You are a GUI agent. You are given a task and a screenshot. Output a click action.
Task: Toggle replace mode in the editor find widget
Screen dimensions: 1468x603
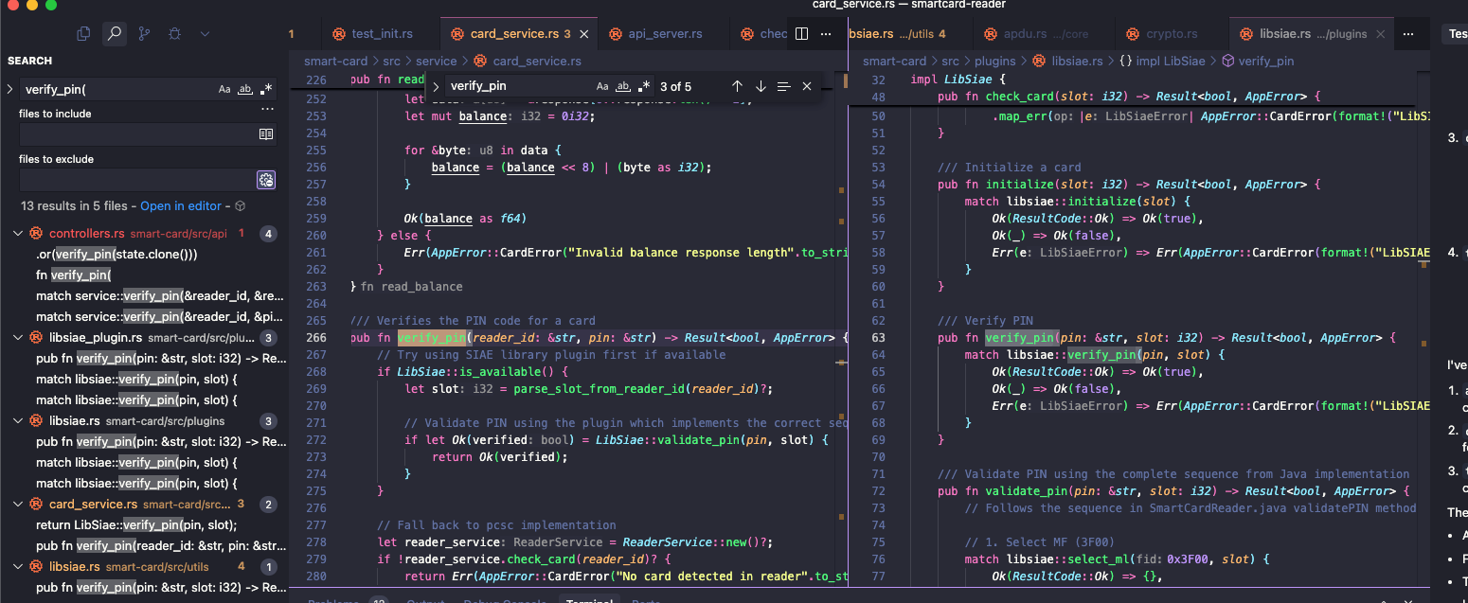(x=436, y=86)
